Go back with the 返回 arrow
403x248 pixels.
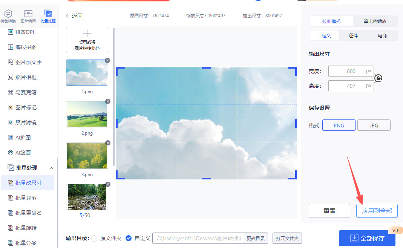click(67, 16)
